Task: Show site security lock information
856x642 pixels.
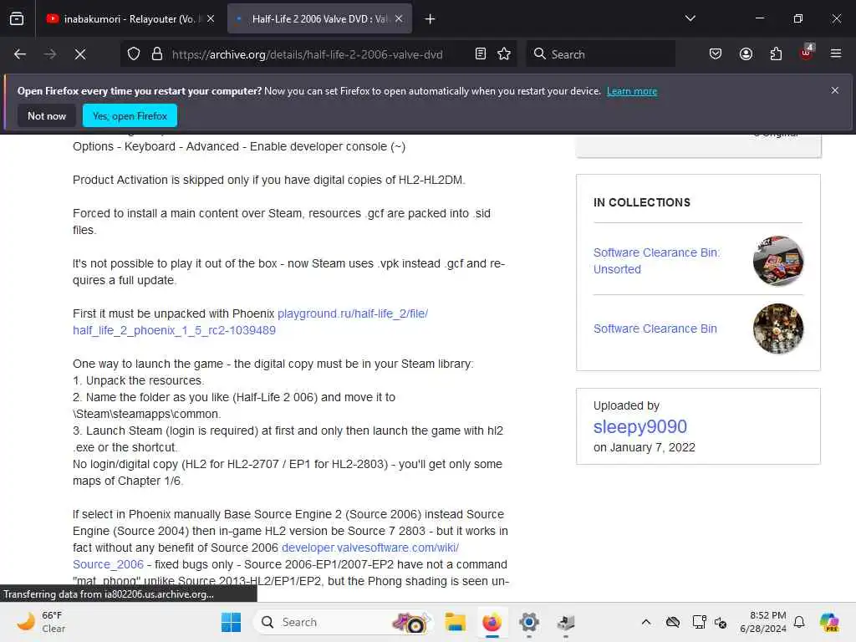Action: (x=157, y=54)
